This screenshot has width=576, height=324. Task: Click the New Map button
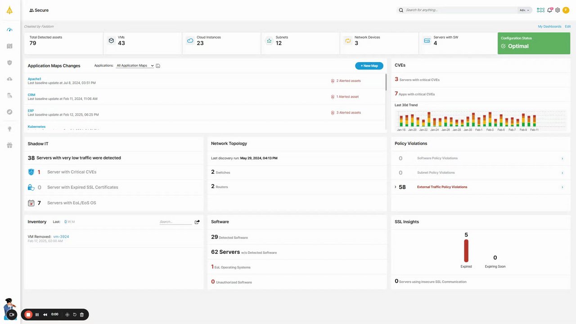coord(369,66)
